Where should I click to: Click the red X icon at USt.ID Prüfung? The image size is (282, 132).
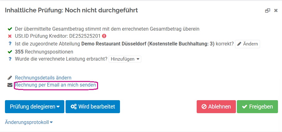point(10,36)
